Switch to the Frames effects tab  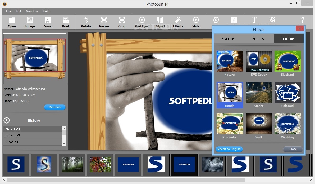[x=258, y=39]
